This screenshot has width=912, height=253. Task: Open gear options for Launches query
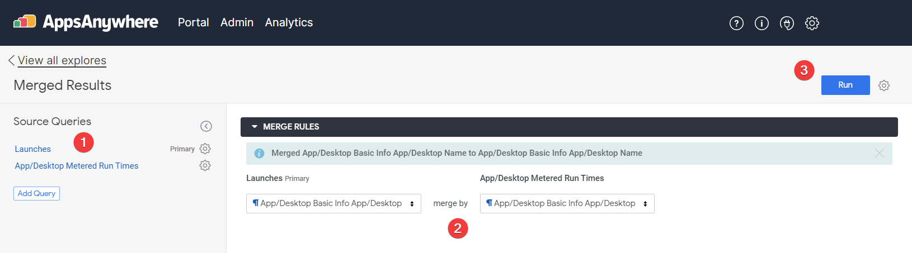pos(205,149)
